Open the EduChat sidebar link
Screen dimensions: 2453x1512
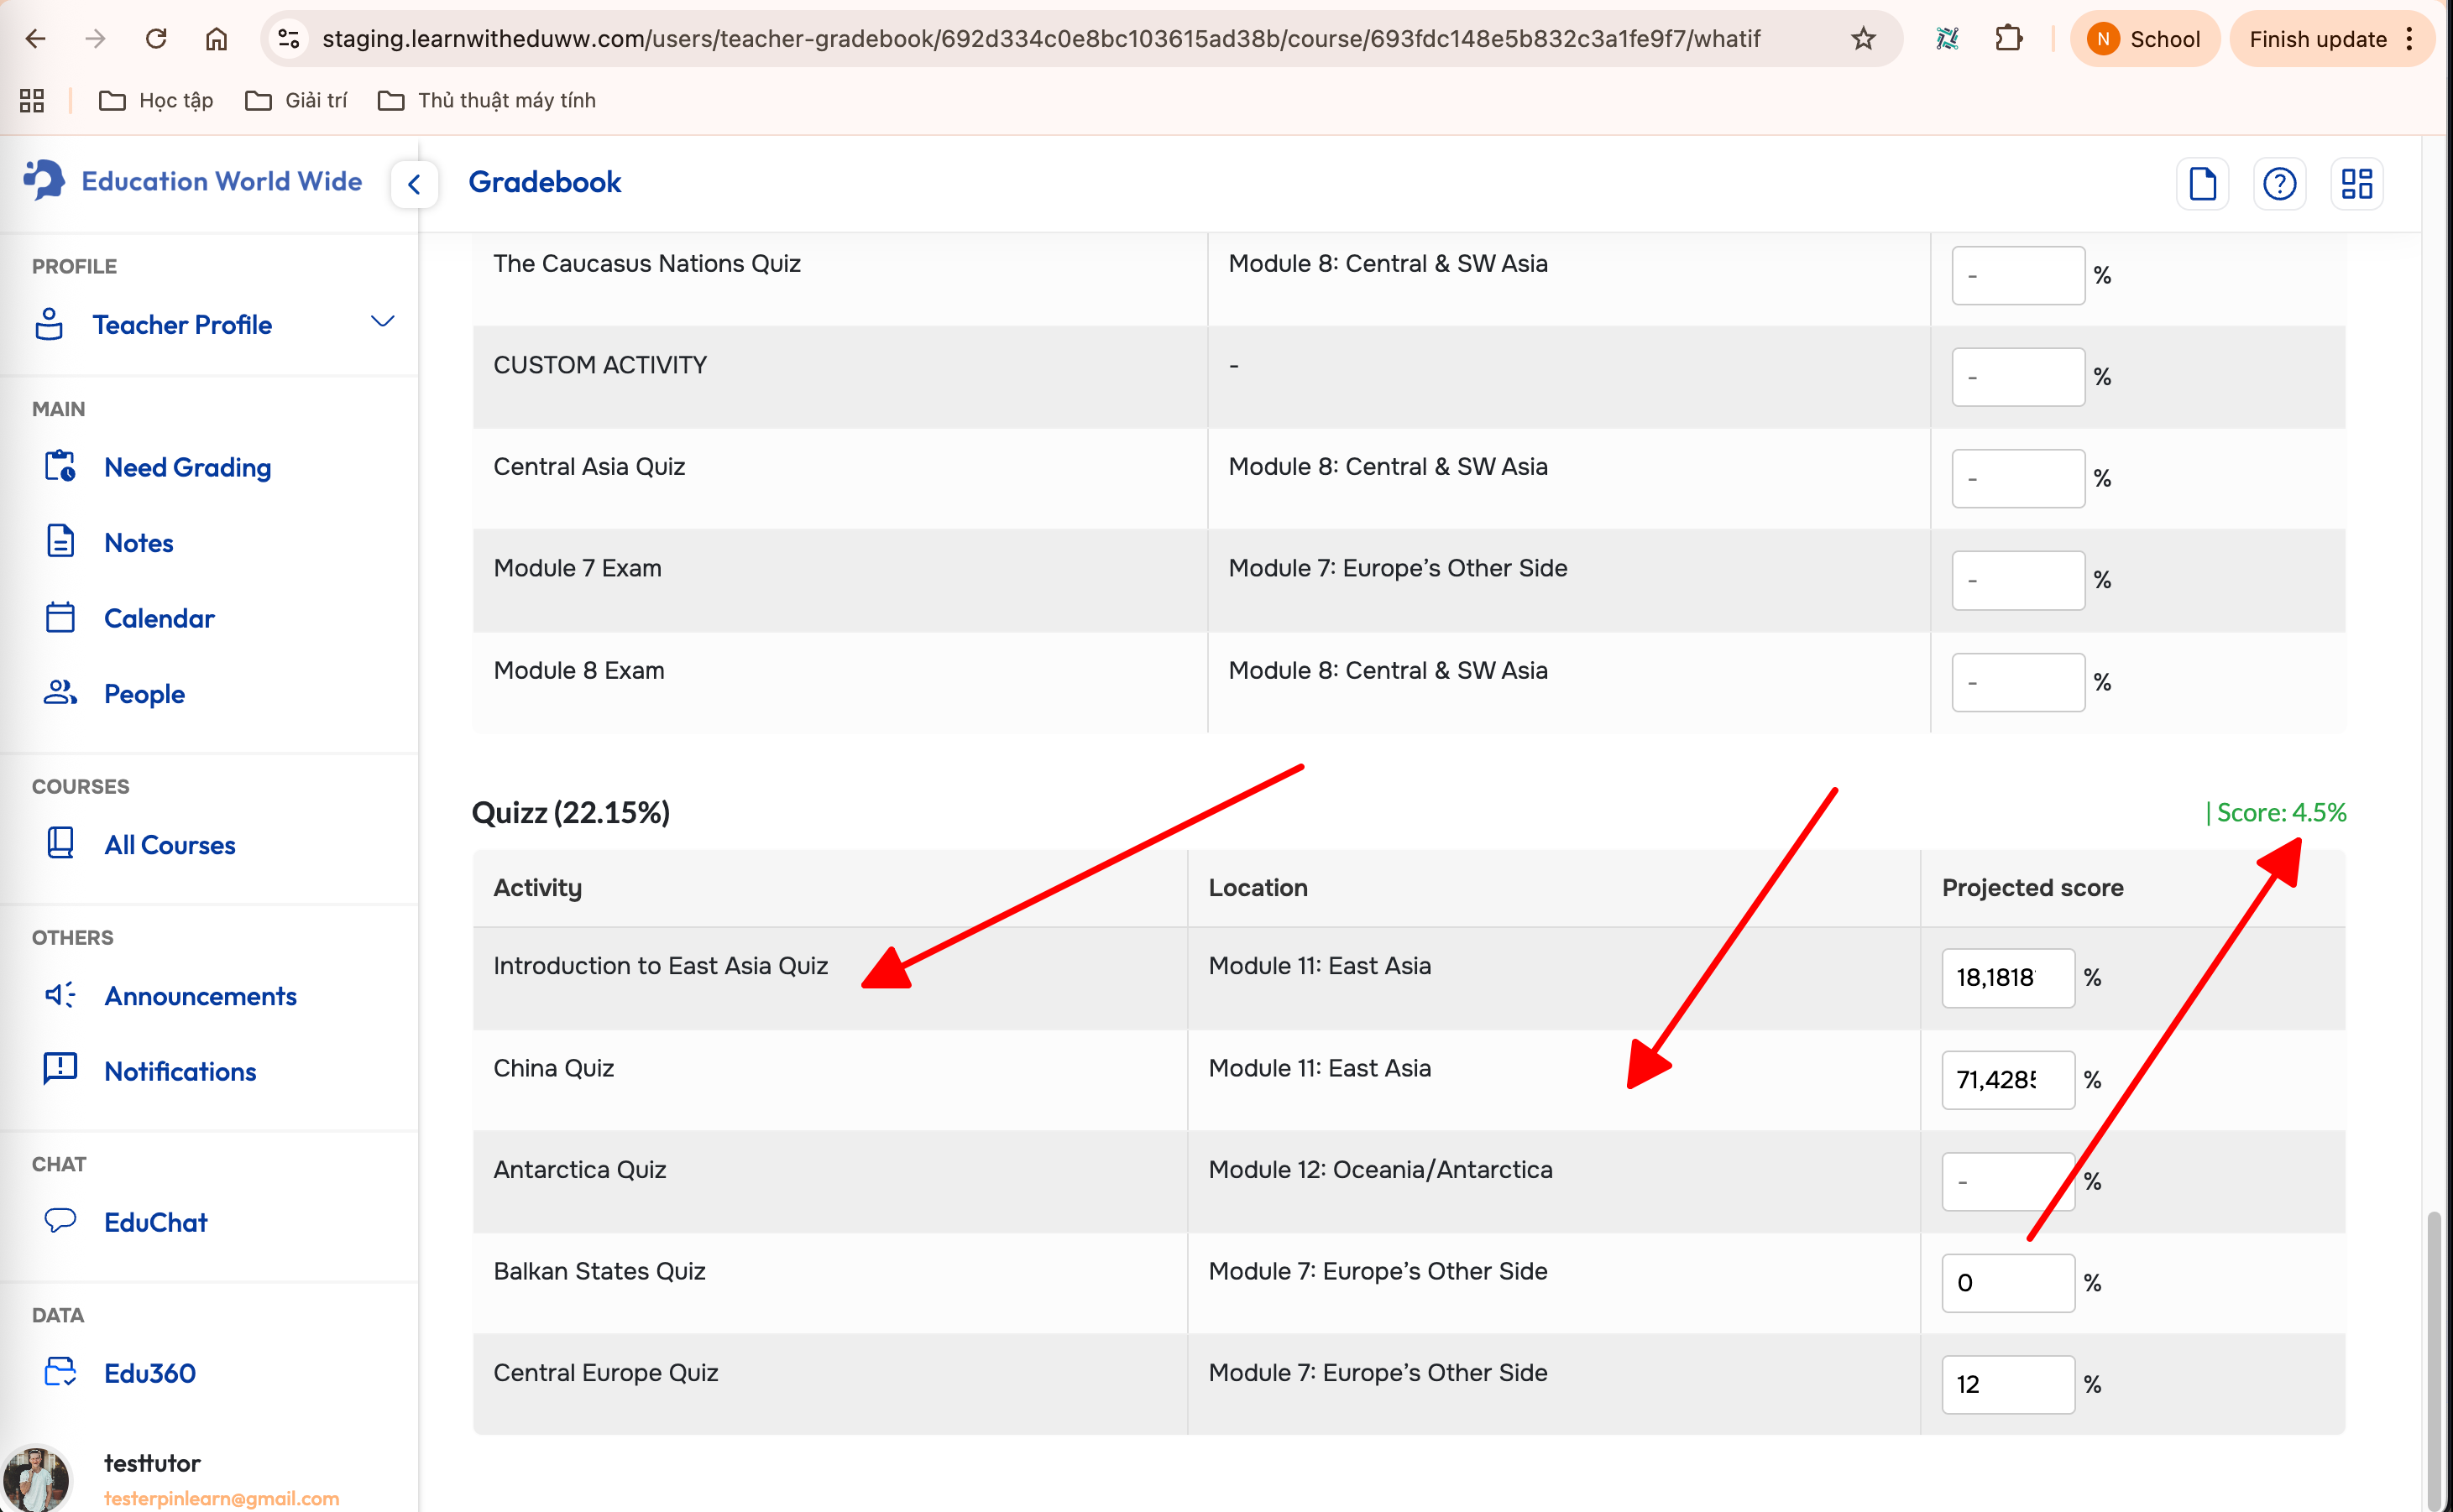tap(155, 1222)
